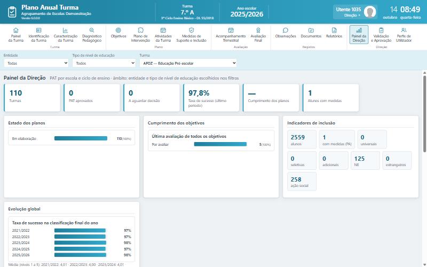Viewport: 427px width, 267px height.
Task: Click Última avaliação de todos os objetivos
Action: (189, 136)
